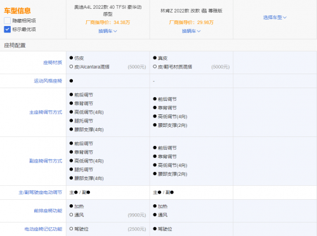Click 腰部支撑(2向) in Lincoln 副座椅调节方式 row
This screenshot has width=317, height=236.
coord(172,174)
